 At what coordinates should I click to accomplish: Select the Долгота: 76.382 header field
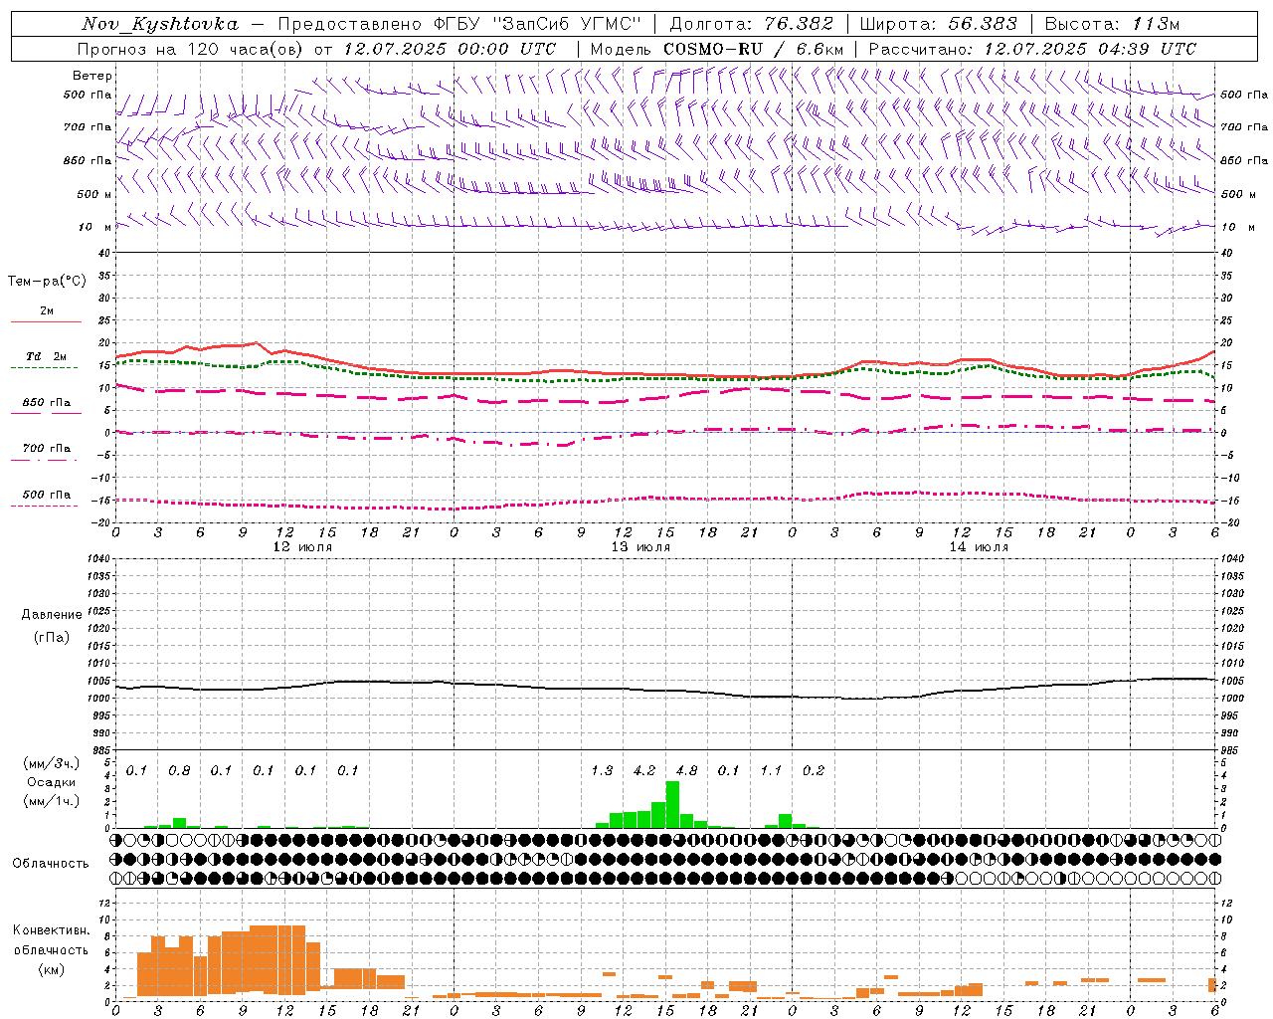[x=752, y=24]
